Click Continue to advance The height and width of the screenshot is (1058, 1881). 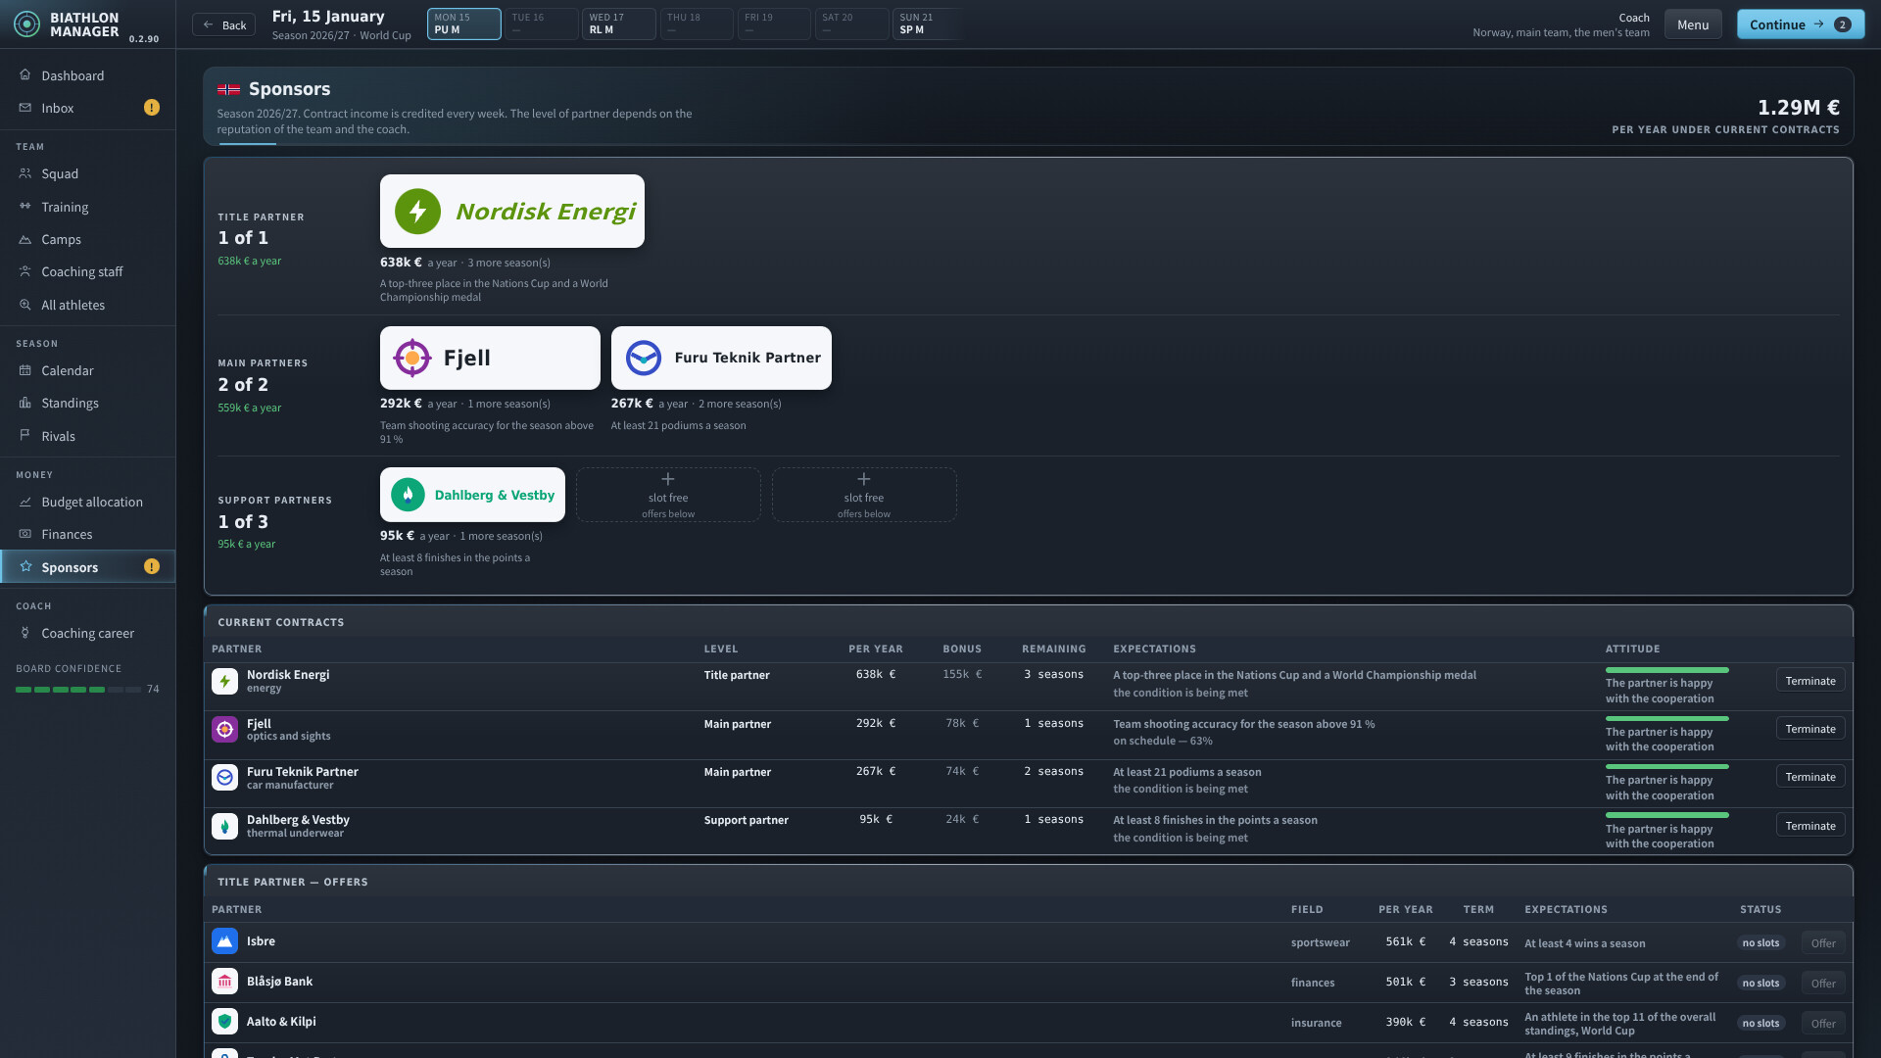1800,24
